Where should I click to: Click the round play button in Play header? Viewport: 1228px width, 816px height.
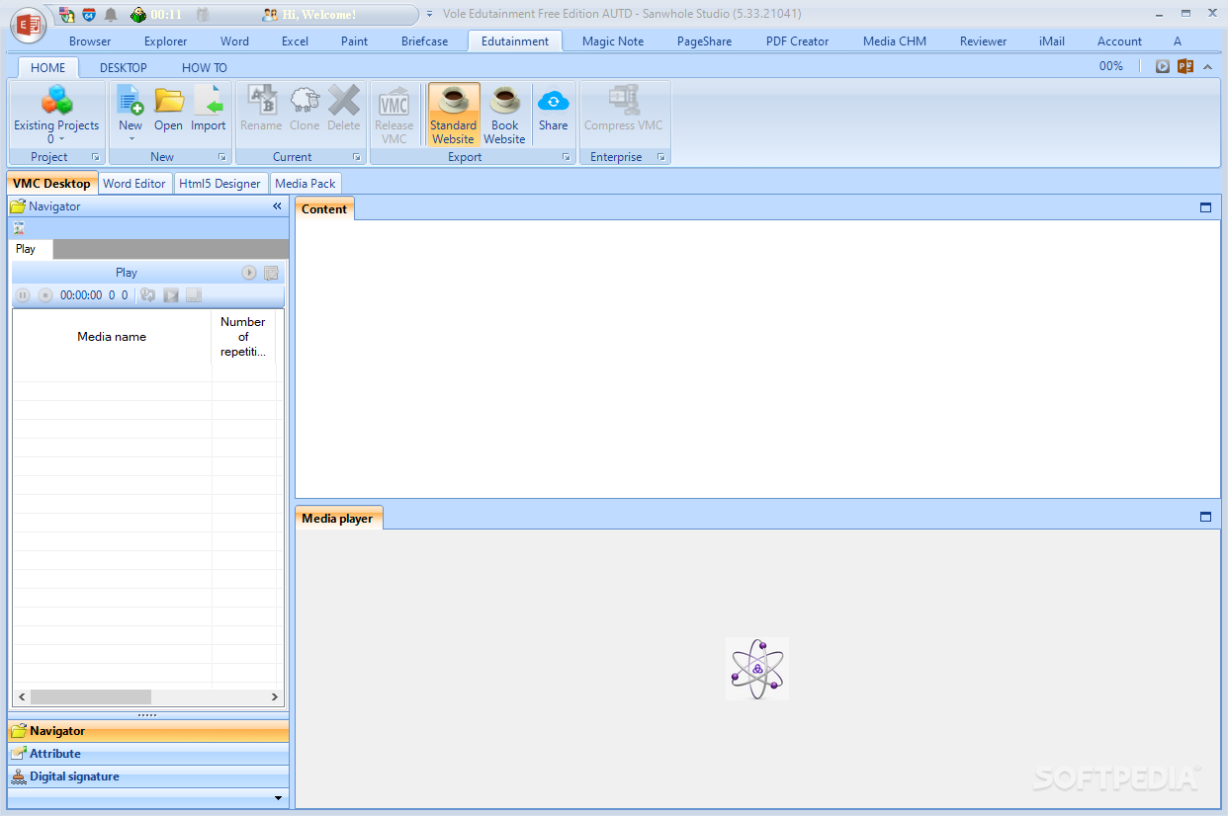click(x=249, y=273)
